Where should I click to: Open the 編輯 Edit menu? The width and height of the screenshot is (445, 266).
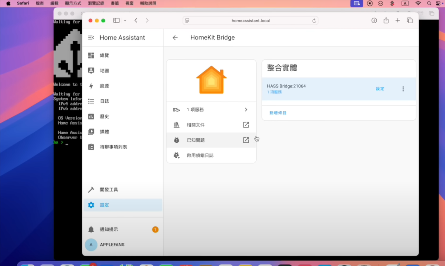click(54, 3)
